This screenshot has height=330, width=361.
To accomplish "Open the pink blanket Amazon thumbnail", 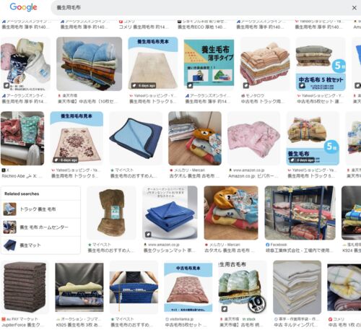I will click(x=253, y=138).
